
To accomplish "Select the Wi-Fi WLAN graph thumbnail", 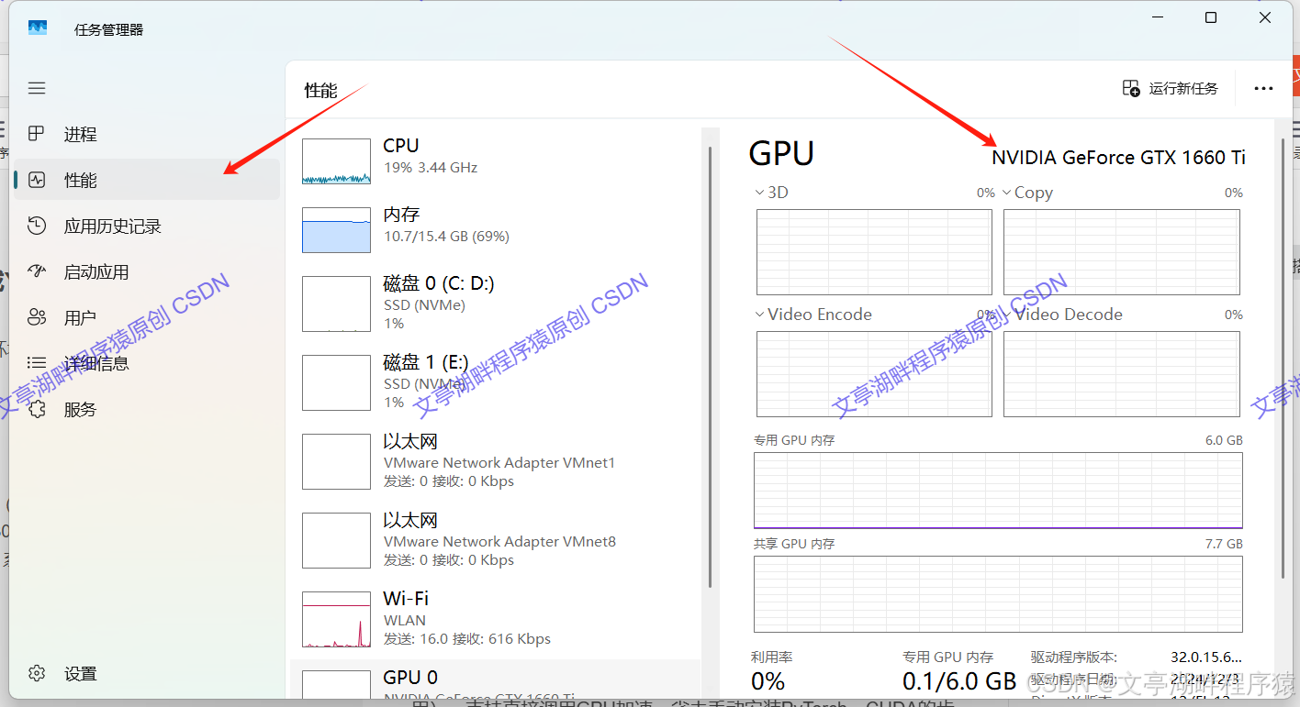I will click(x=336, y=619).
